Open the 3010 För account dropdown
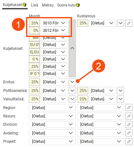The image size is (134, 147). pos(54,23)
